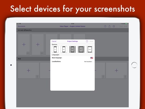Choose base language via US flag
The height and width of the screenshot is (109, 145).
coord(92,58)
